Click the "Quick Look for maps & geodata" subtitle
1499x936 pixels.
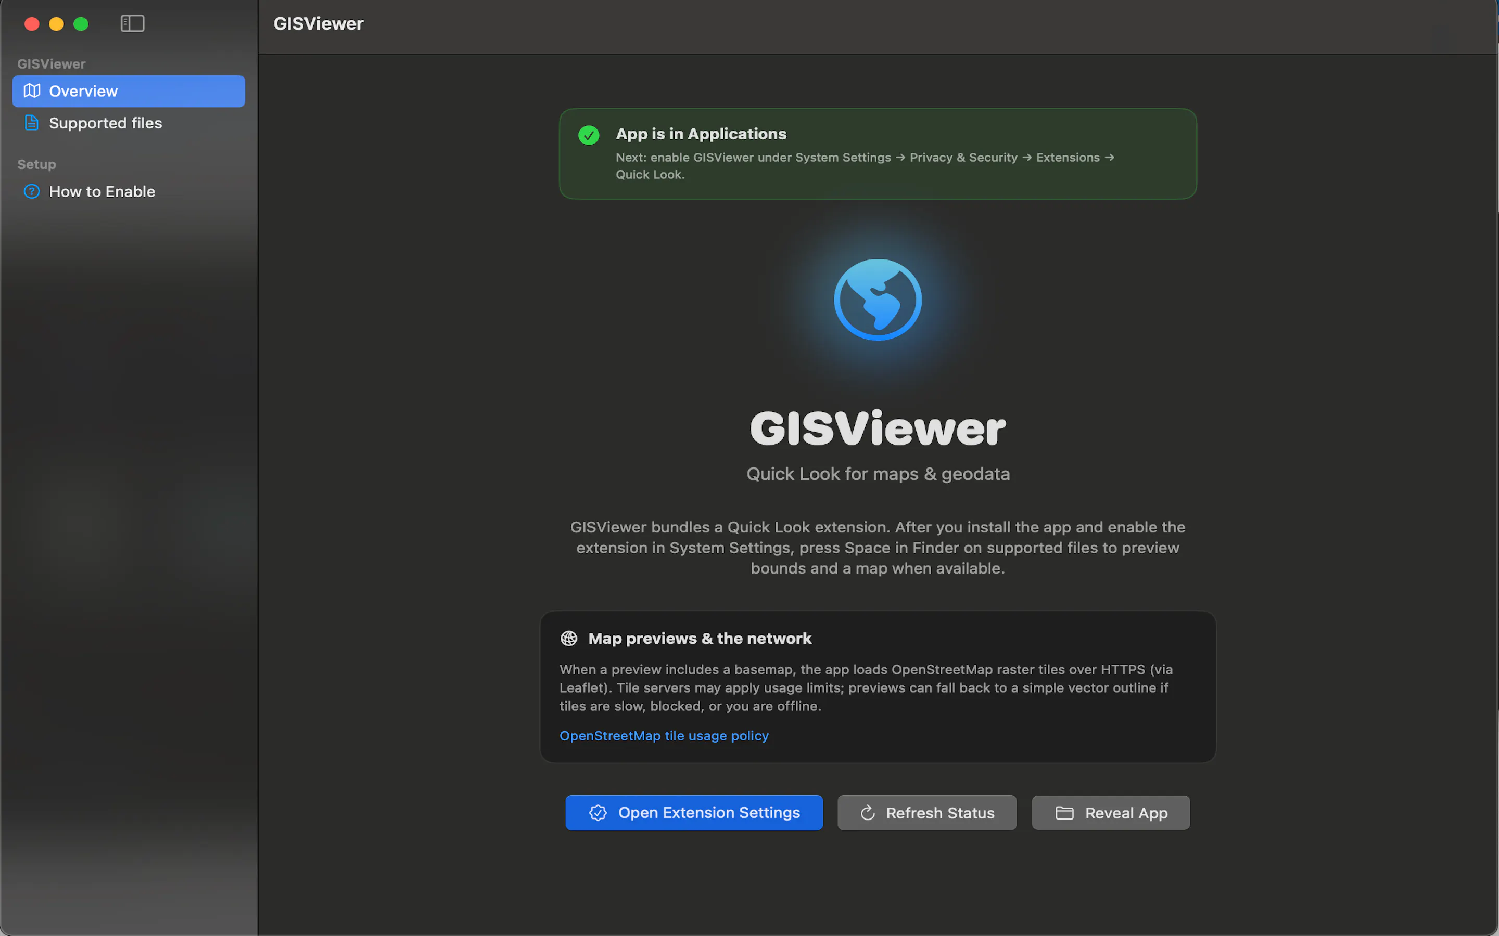point(879,474)
